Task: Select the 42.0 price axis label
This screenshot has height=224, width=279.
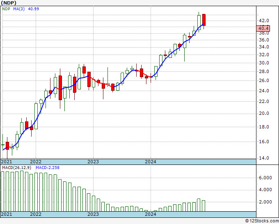Action: point(264,21)
